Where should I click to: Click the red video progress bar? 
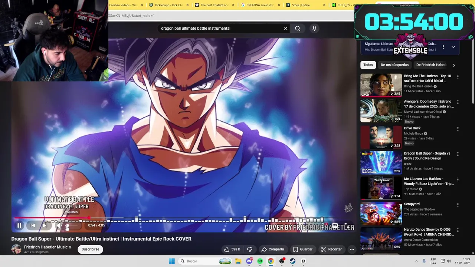(52, 218)
